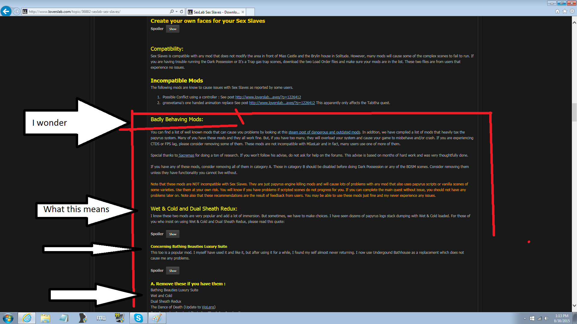577x324 pixels.
Task: Click the address bar URL field
Action: [99, 12]
